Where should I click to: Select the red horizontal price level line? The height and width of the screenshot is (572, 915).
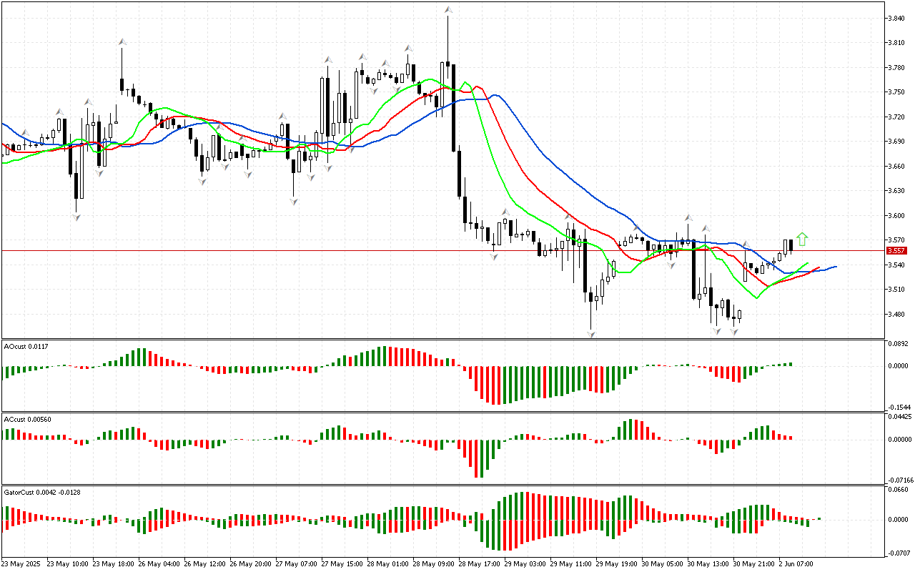(286, 250)
